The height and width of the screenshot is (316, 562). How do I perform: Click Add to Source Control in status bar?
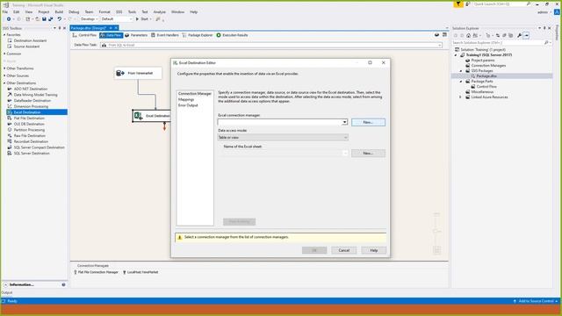click(536, 301)
